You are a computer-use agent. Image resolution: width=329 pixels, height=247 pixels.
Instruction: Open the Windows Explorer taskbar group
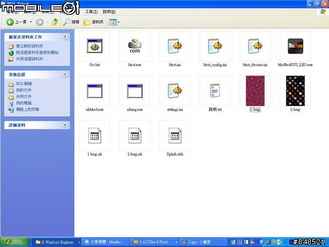coord(57,242)
